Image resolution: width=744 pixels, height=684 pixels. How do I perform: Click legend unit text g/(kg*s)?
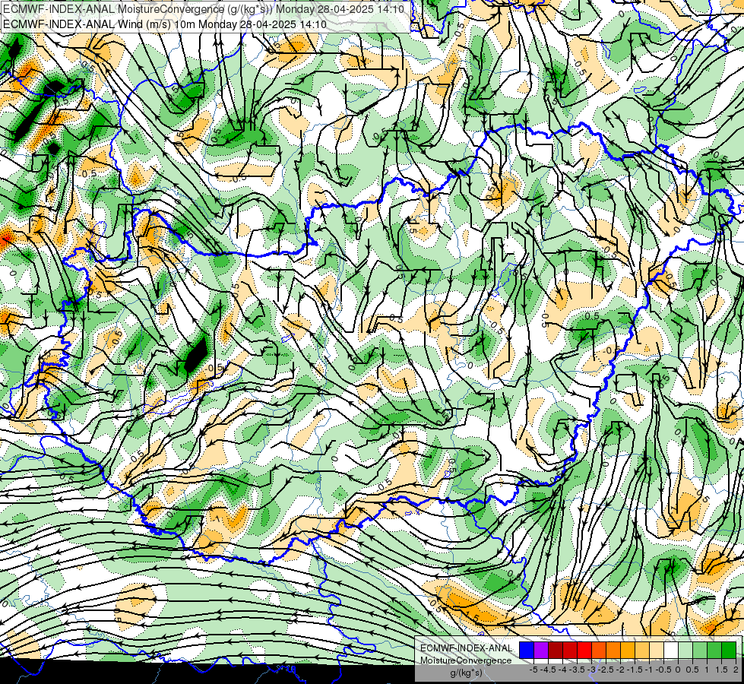[466, 673]
